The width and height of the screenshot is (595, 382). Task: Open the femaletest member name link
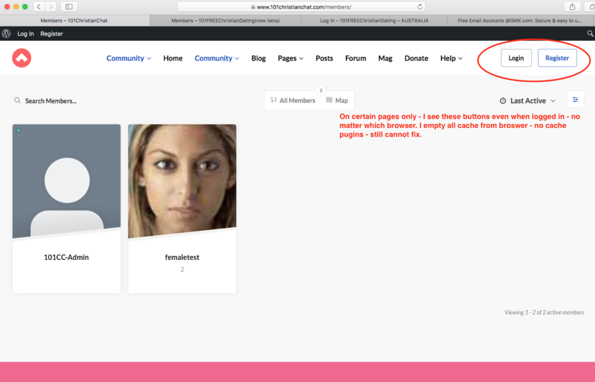click(x=182, y=257)
